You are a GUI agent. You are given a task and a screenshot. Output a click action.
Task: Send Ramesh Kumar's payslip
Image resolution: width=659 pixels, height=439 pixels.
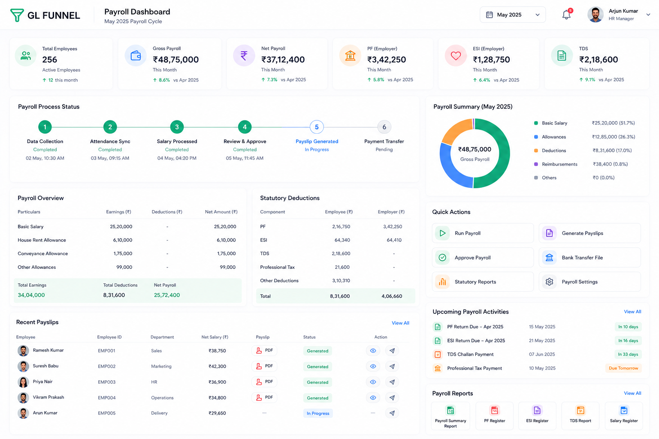(x=392, y=351)
